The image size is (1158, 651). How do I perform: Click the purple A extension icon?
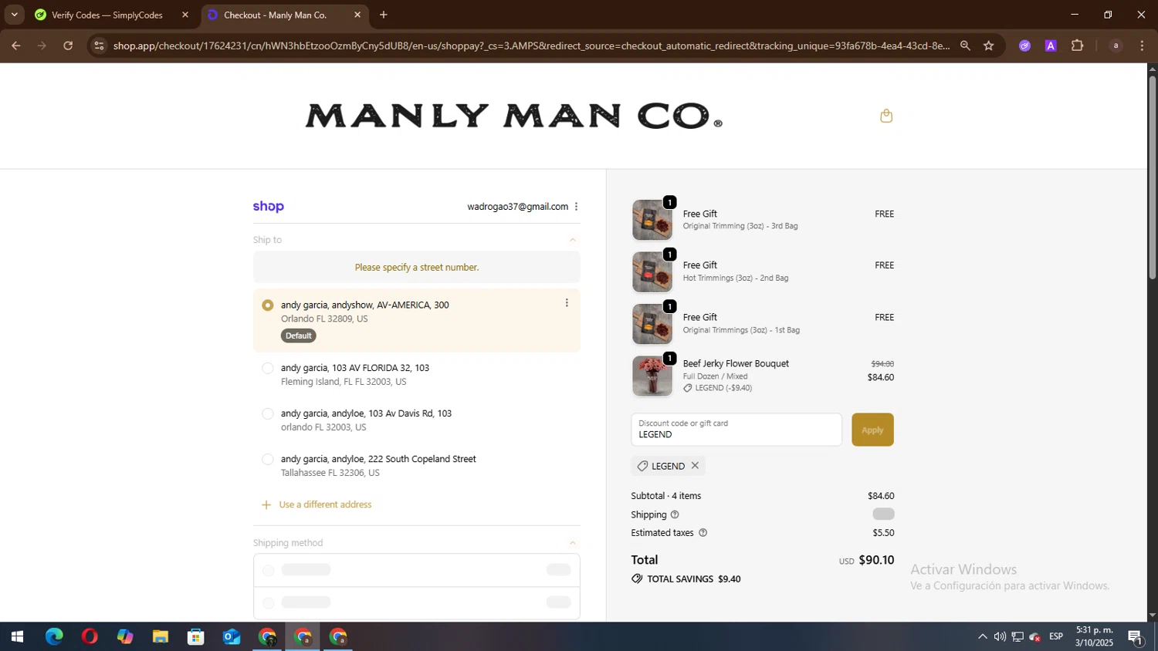click(1051, 46)
